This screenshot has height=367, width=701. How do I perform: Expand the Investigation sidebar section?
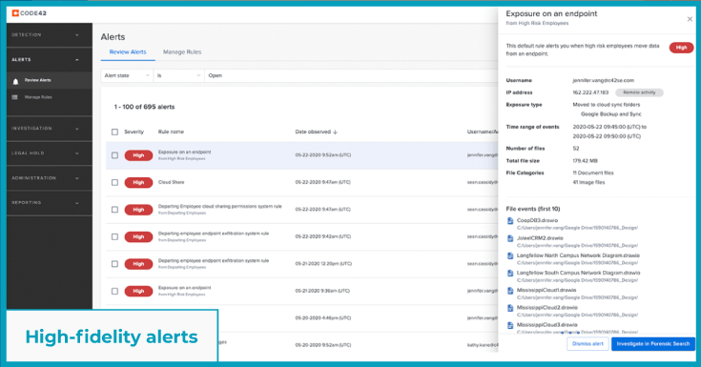50,129
